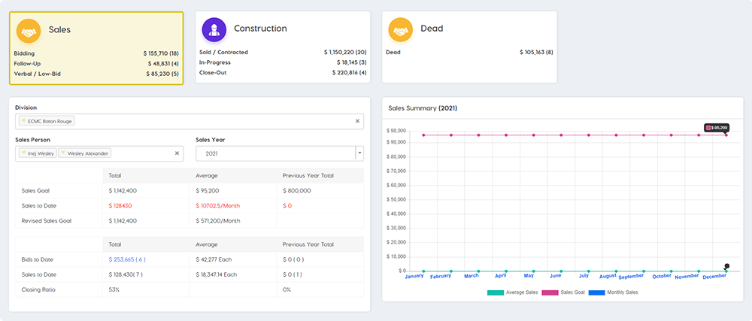This screenshot has height=321, width=752.
Task: Click the December Sales Goal data point
Action: 726,135
